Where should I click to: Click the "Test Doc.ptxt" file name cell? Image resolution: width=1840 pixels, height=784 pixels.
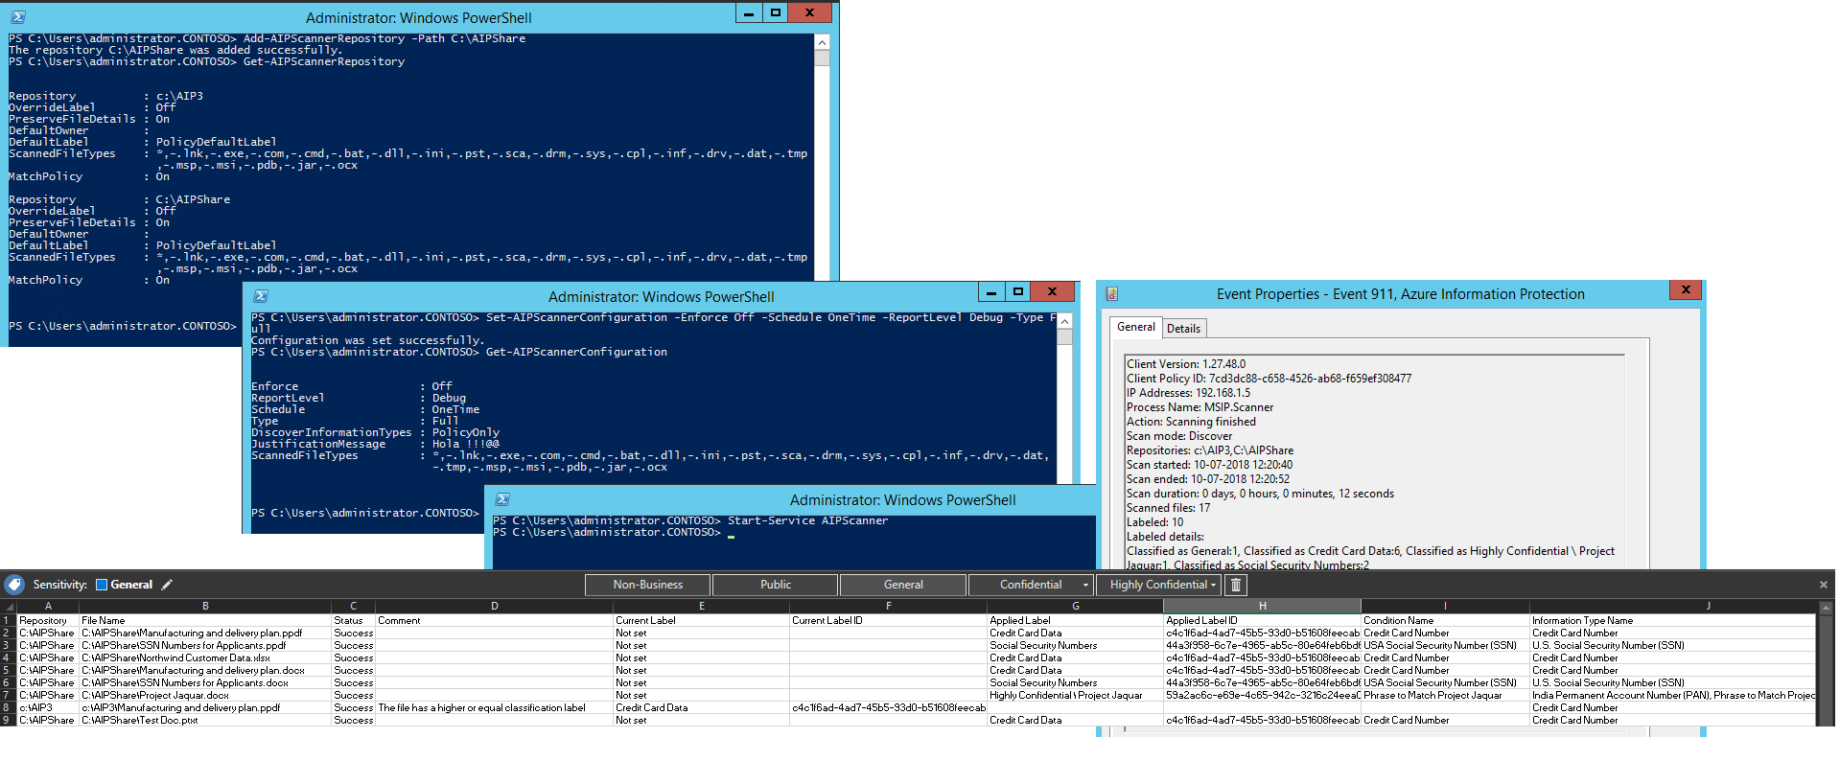(x=205, y=720)
